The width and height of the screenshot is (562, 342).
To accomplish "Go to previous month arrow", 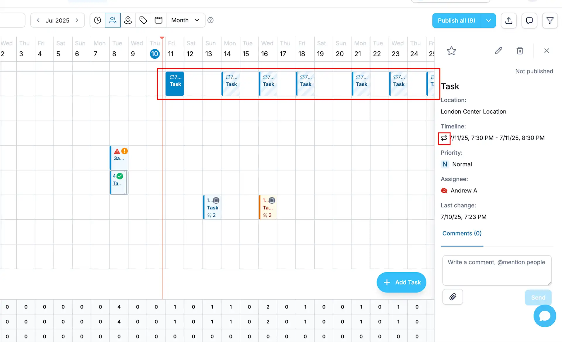I will pyautogui.click(x=38, y=20).
